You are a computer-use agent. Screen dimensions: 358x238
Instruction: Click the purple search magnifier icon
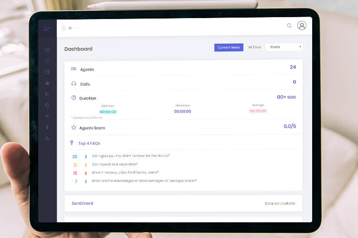click(289, 26)
